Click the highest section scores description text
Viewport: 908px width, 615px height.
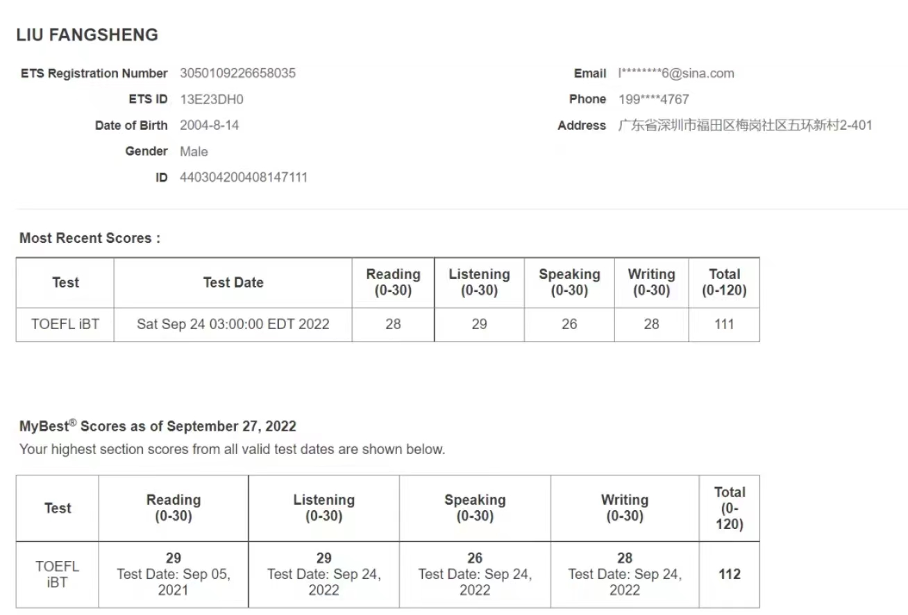point(232,449)
